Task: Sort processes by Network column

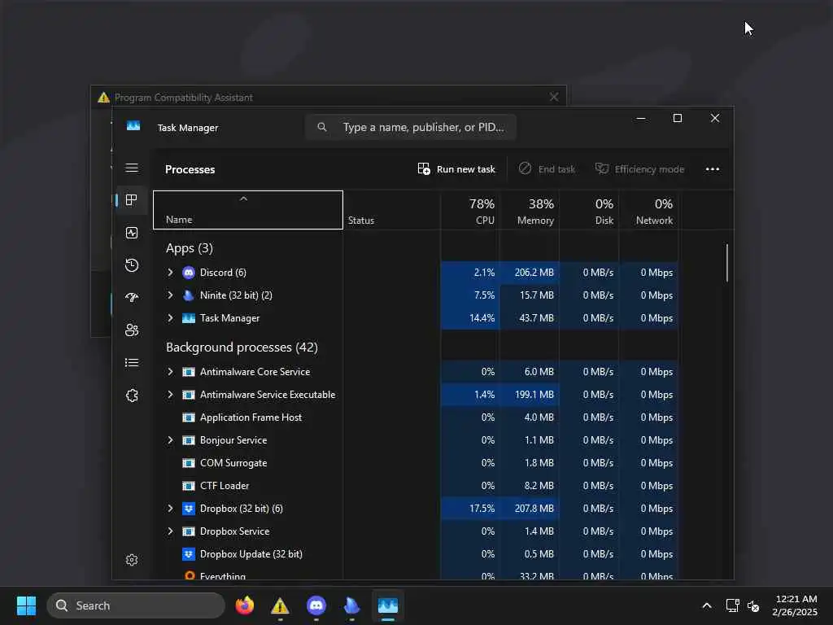Action: click(x=648, y=210)
